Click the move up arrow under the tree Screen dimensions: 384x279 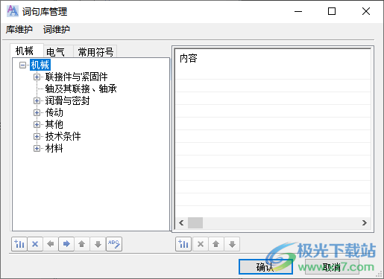(82, 244)
